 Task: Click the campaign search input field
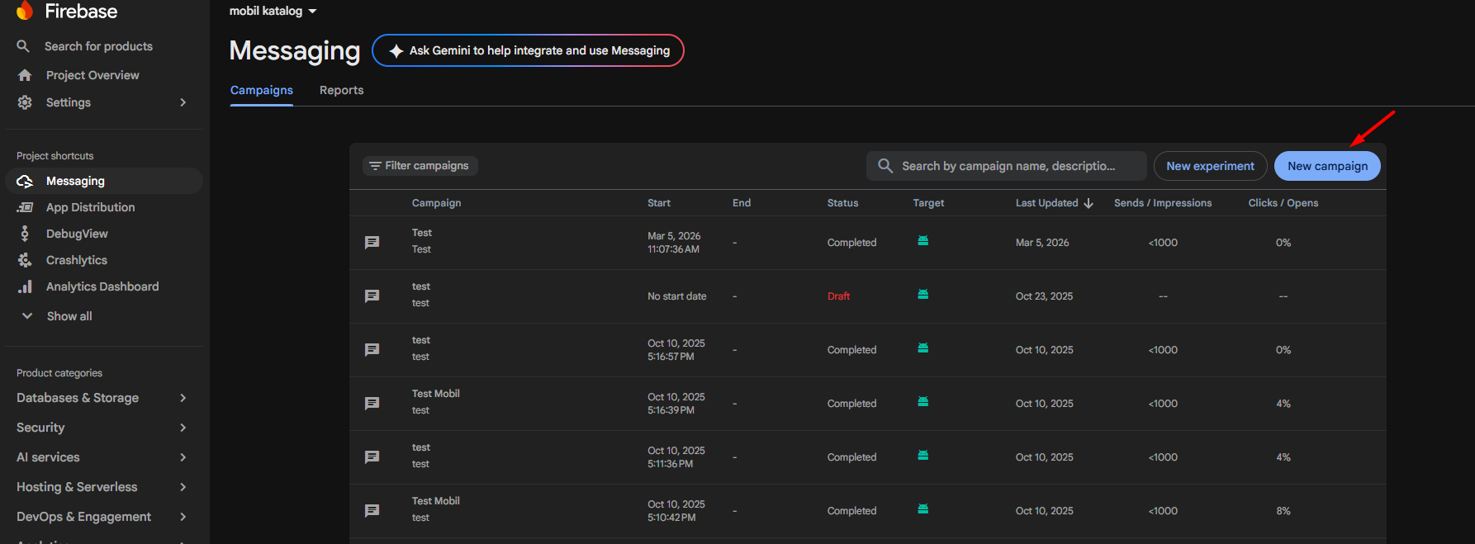pyautogui.click(x=1008, y=166)
